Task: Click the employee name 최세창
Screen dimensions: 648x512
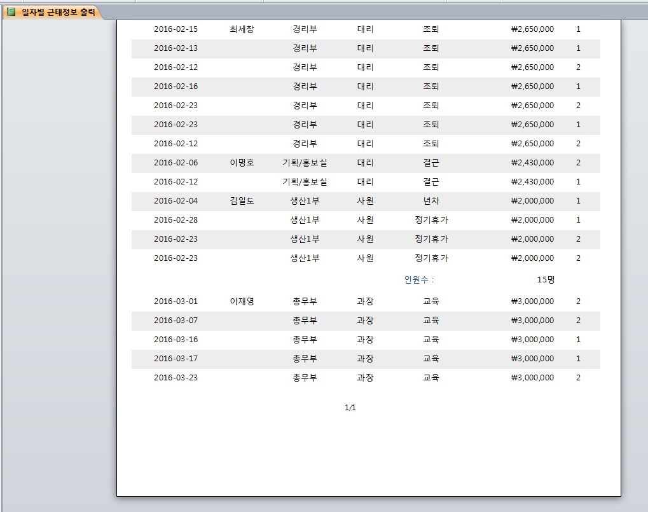Action: pyautogui.click(x=242, y=29)
